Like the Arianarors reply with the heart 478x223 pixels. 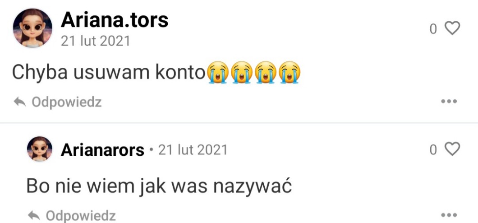coord(452,149)
